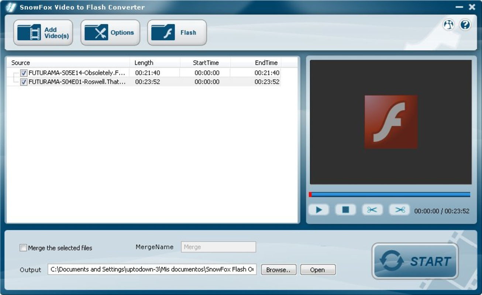Start the conversion with START button
This screenshot has height=295, width=482.
pyautogui.click(x=415, y=261)
